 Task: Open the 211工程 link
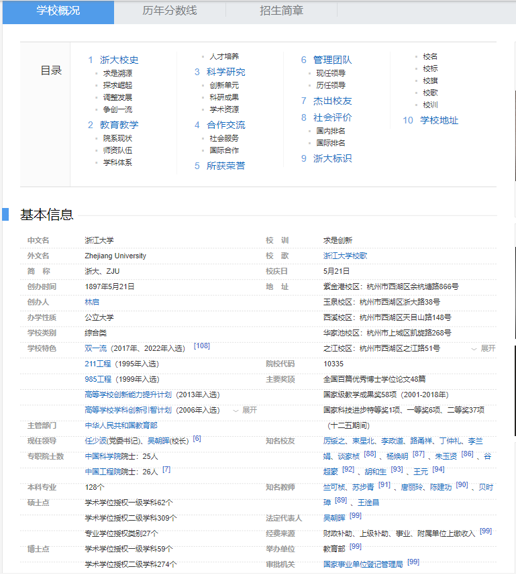tap(98, 364)
